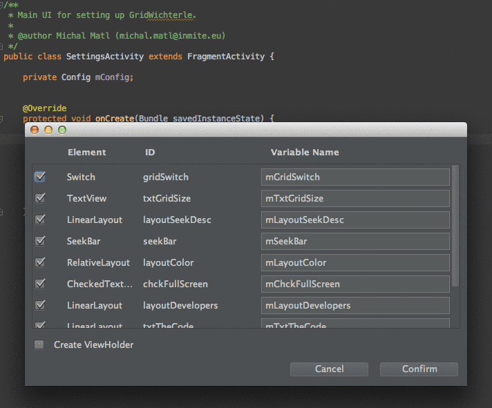Focus the mSeekBar variable name field
The width and height of the screenshot is (492, 408).
click(x=355, y=241)
